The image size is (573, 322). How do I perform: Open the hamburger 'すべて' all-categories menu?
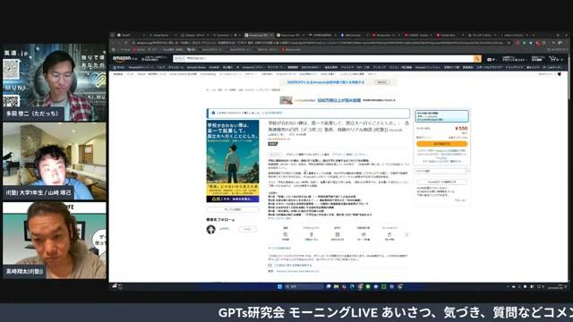[x=119, y=68]
